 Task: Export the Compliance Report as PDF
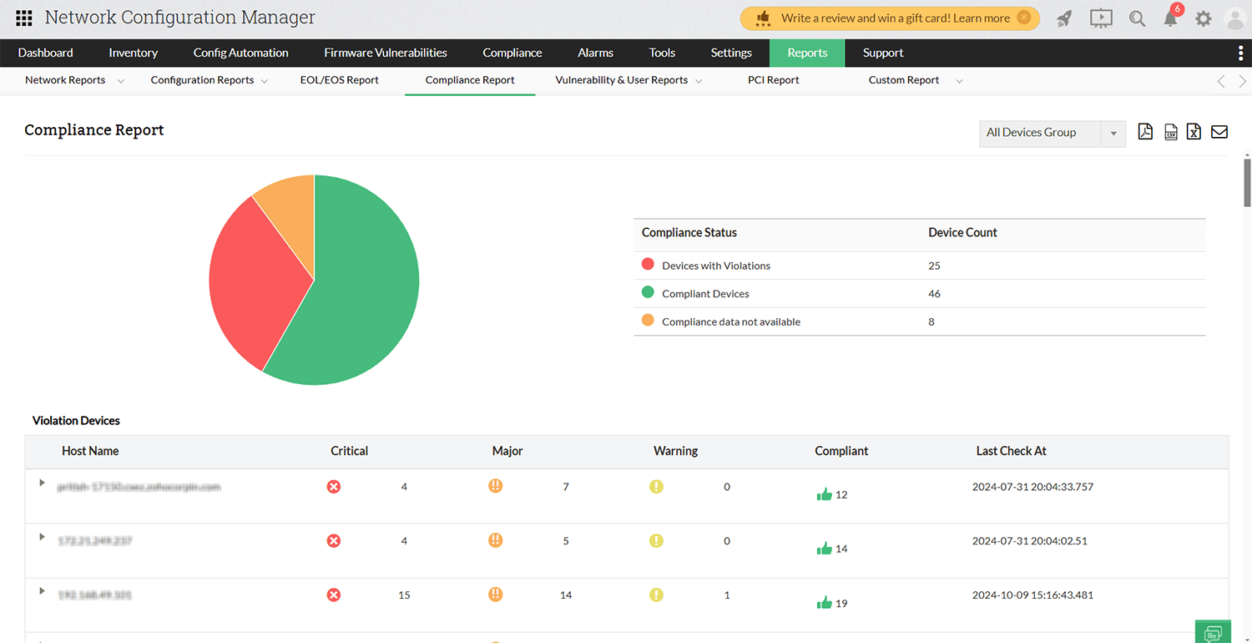pyautogui.click(x=1145, y=131)
